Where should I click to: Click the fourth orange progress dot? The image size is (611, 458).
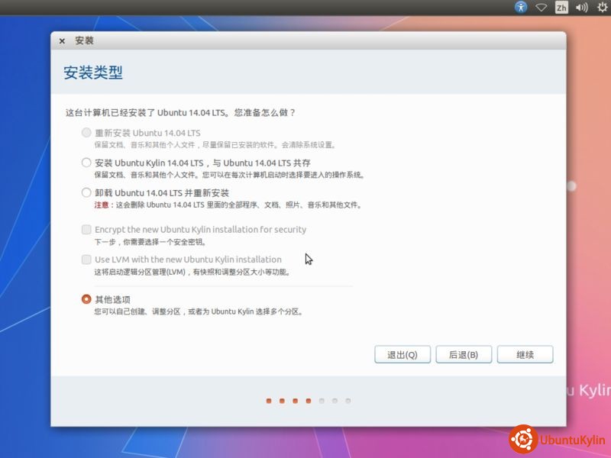(x=308, y=400)
